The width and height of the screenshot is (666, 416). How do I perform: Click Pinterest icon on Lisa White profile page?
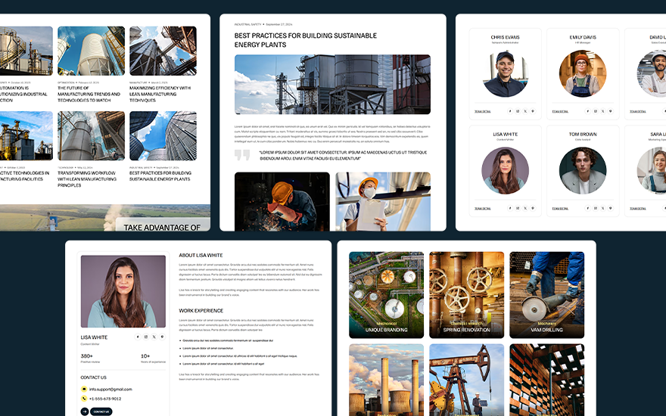click(162, 337)
